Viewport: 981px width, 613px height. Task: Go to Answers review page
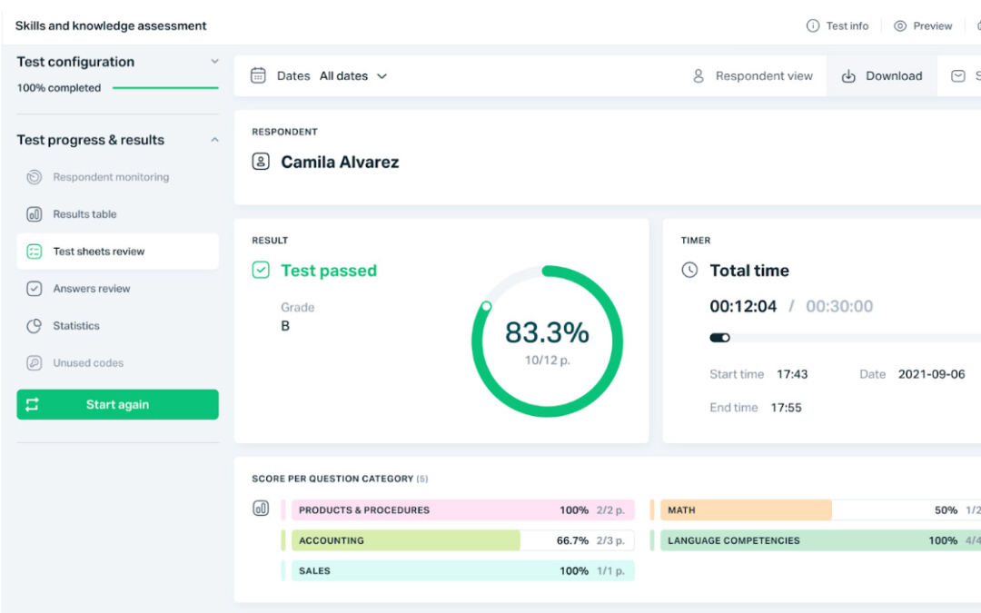pos(91,289)
